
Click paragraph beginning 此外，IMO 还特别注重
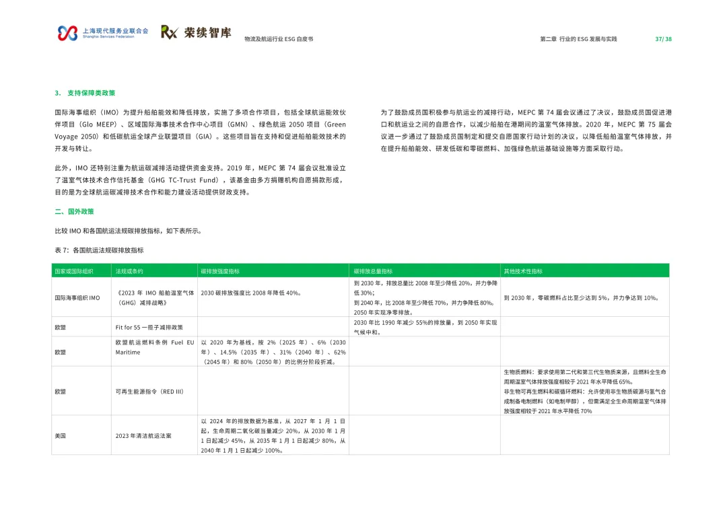point(201,180)
